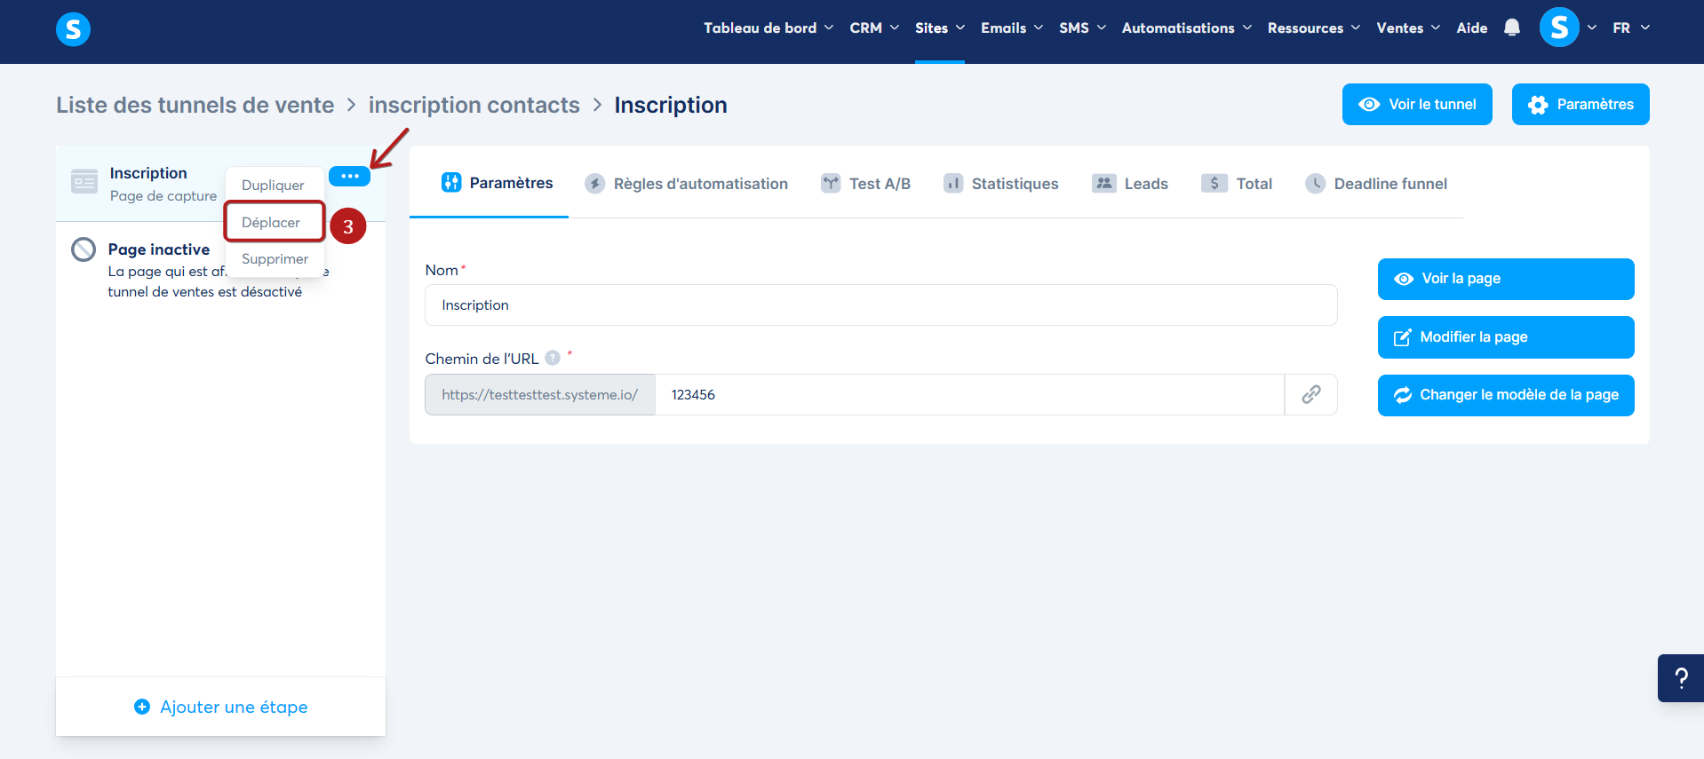Choose Supprimer from the step menu
Image resolution: width=1704 pixels, height=759 pixels.
[275, 258]
